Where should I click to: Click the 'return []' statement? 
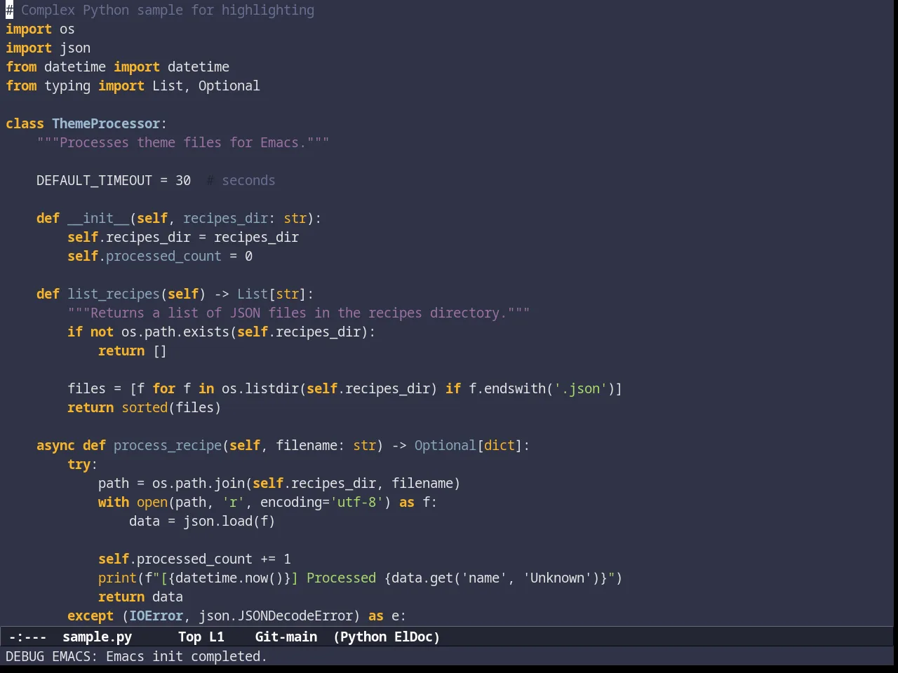(x=133, y=351)
